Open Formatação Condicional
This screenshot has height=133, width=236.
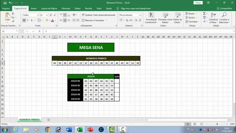coord(151,18)
